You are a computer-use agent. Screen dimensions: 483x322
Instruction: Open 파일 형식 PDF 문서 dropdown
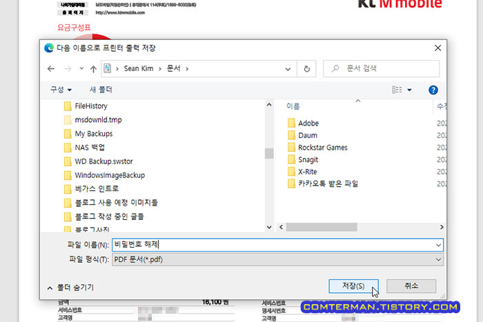coord(277,259)
